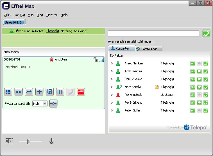Start chat with Mats Sandvik
The image size is (213, 156).
coord(199,87)
